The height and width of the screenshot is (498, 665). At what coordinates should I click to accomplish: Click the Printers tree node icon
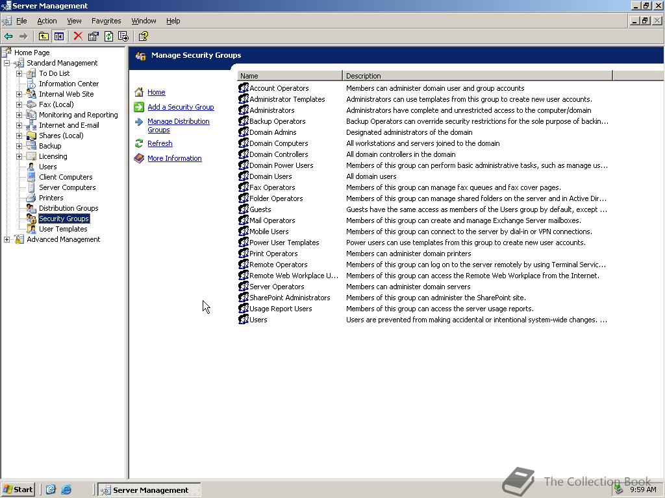tap(31, 198)
